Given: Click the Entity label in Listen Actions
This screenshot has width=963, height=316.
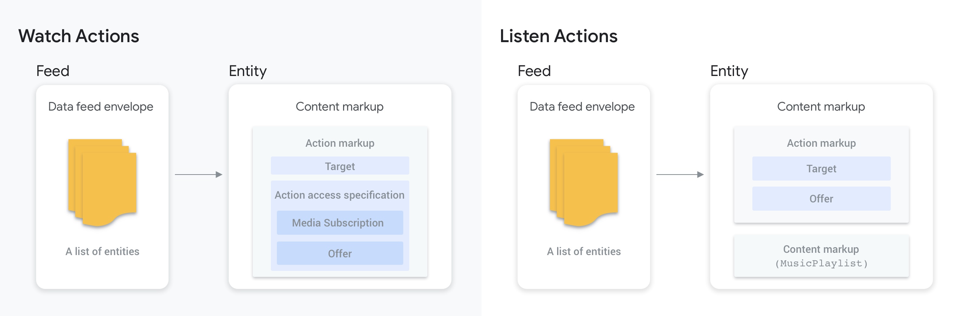Looking at the screenshot, I should tap(729, 71).
